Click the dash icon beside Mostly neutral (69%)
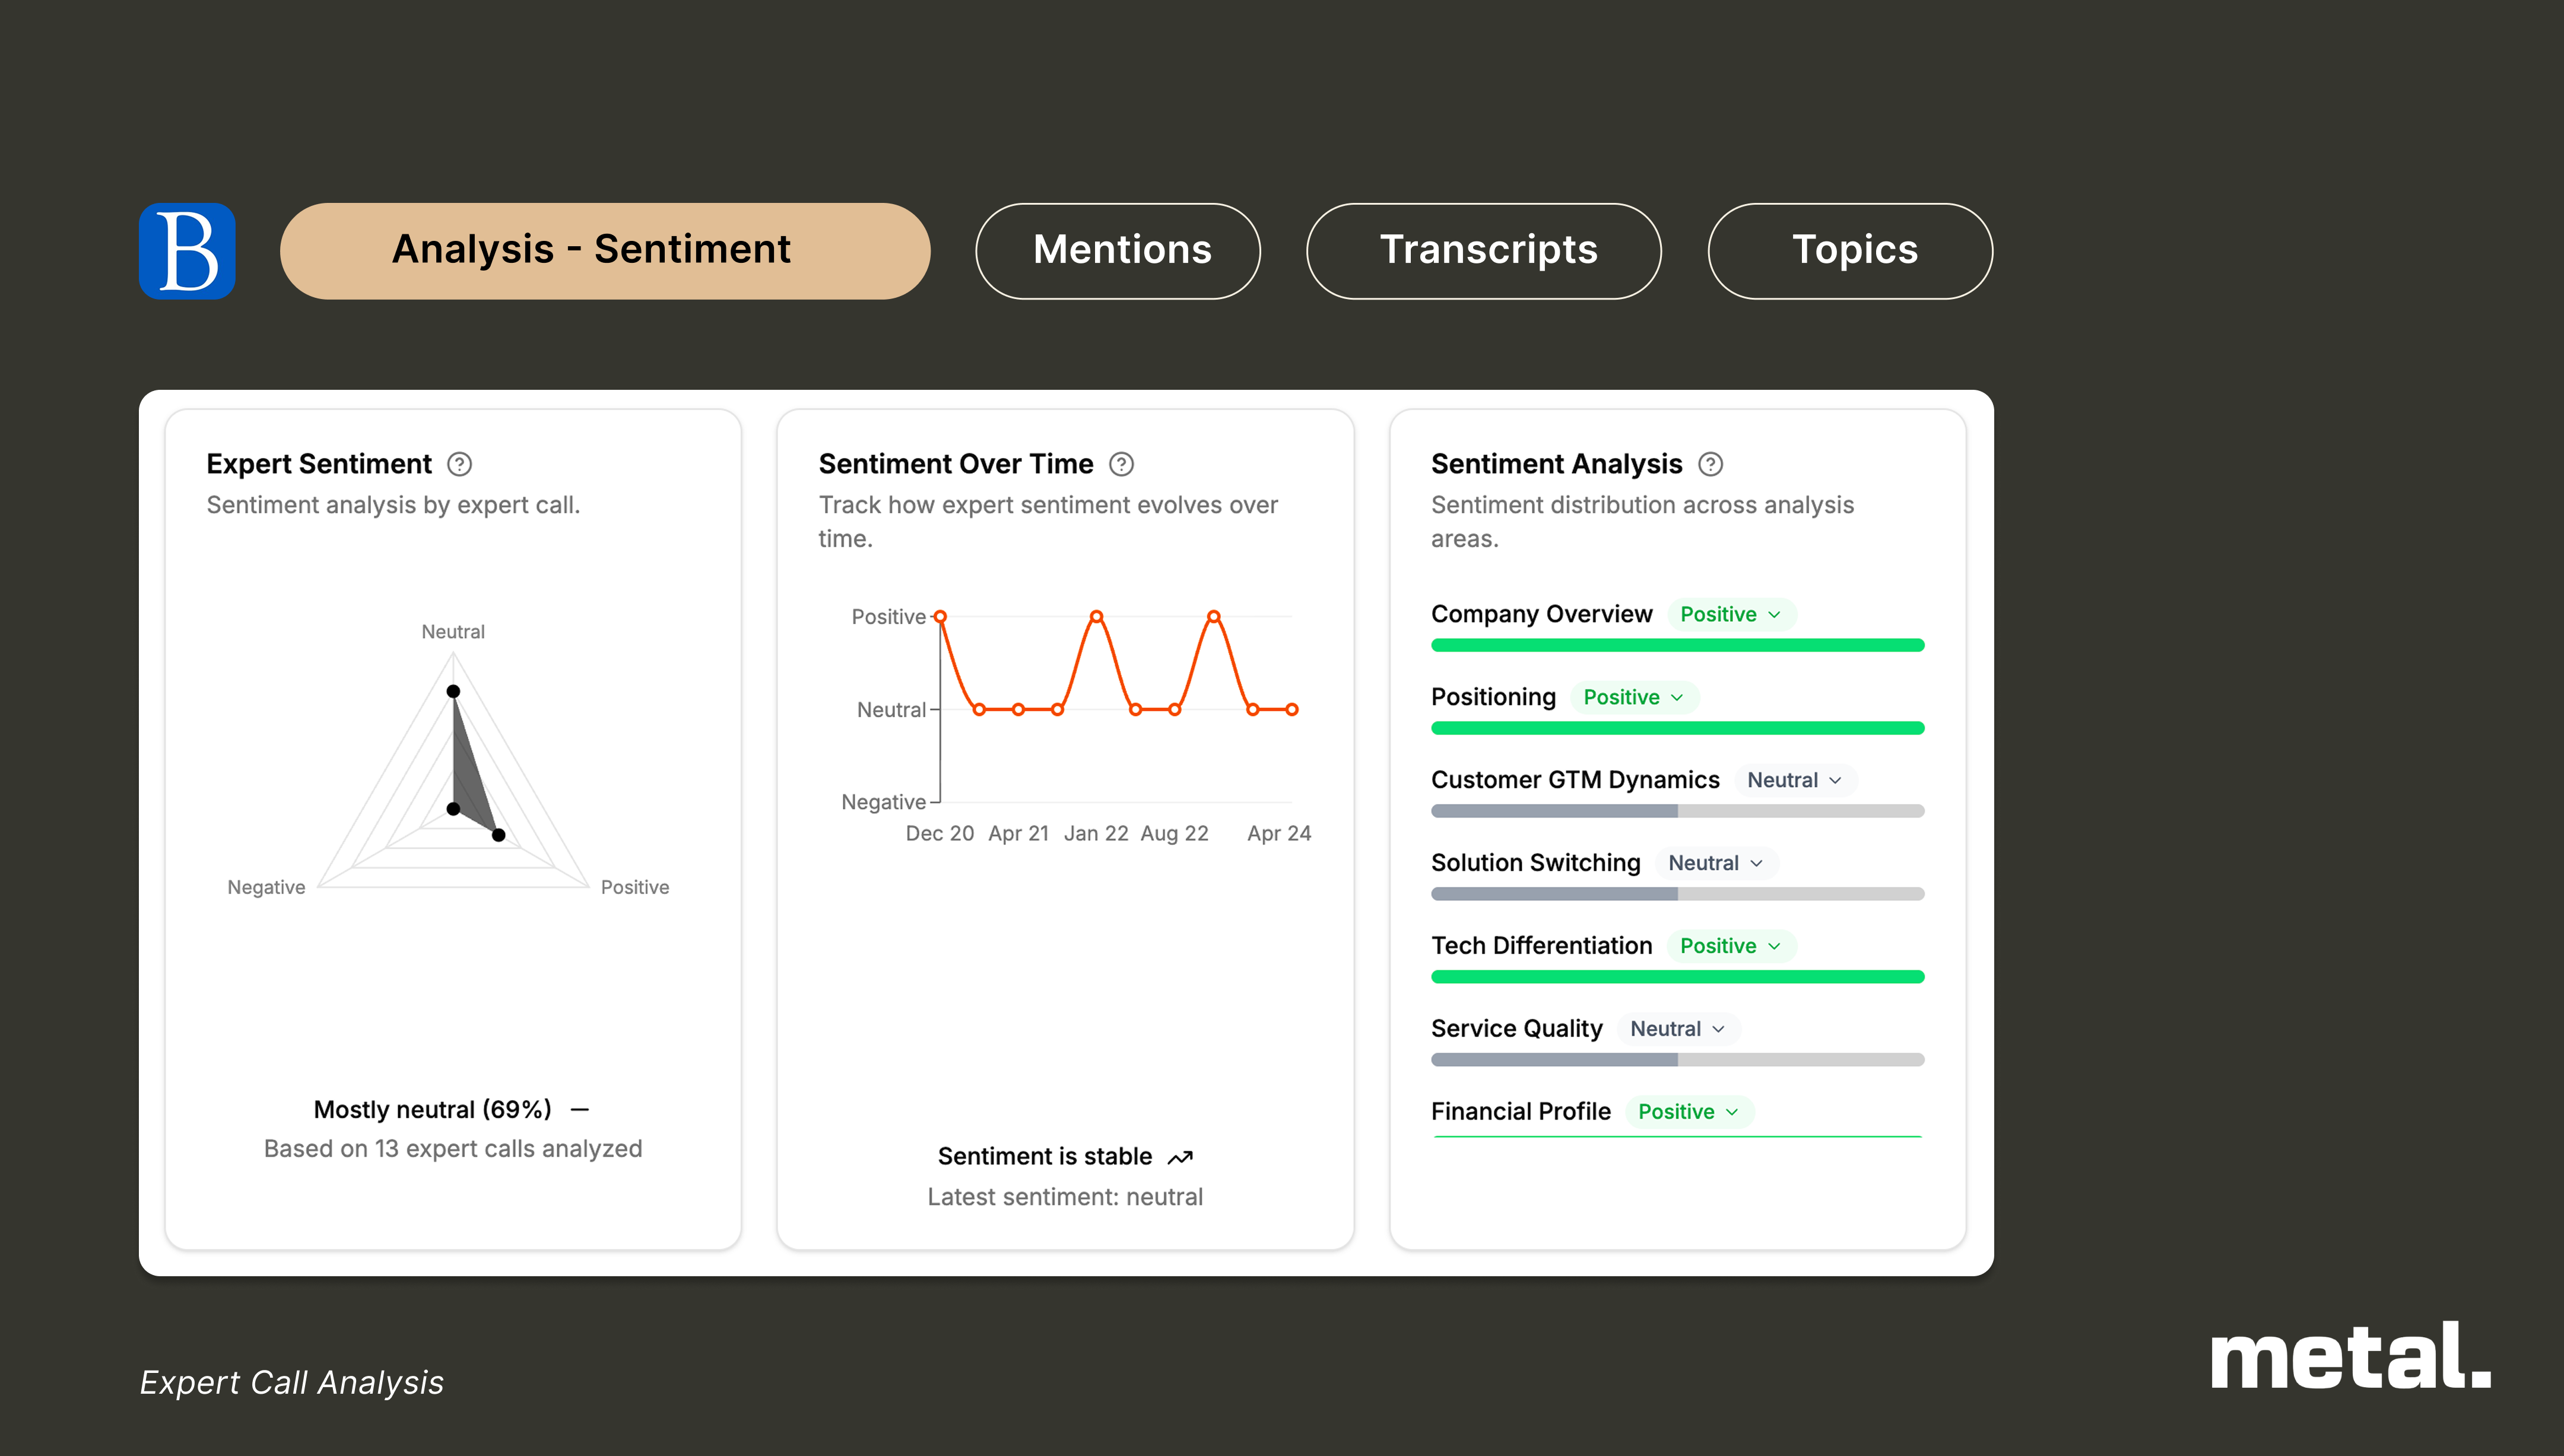Image resolution: width=2564 pixels, height=1456 pixels. pos(580,1110)
